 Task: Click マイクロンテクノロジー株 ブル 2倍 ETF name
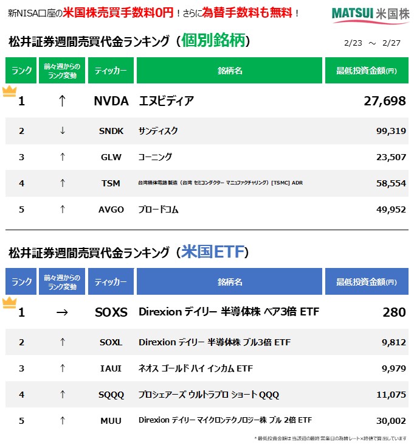(225, 420)
